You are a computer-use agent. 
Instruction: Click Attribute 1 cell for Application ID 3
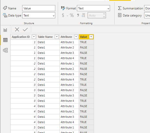click(x=69, y=85)
